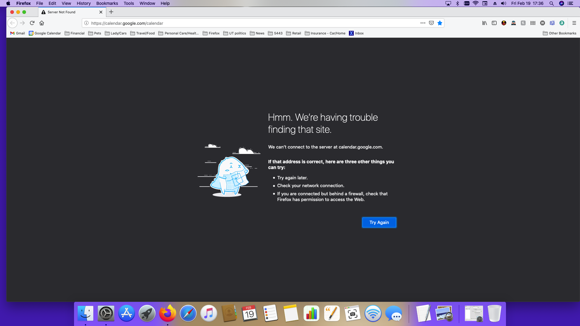580x326 pixels.
Task: Toggle bookmark star for this page
Action: pos(440,23)
